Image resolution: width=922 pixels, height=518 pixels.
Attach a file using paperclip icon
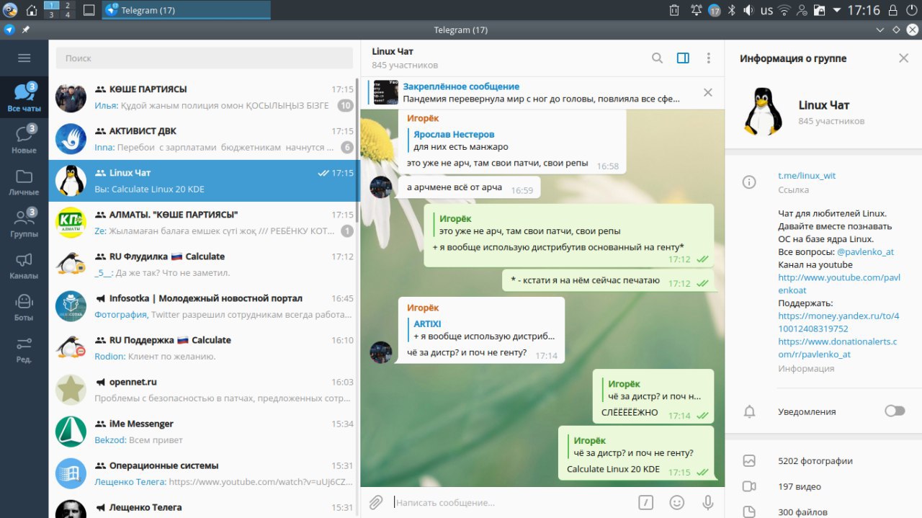tap(375, 502)
